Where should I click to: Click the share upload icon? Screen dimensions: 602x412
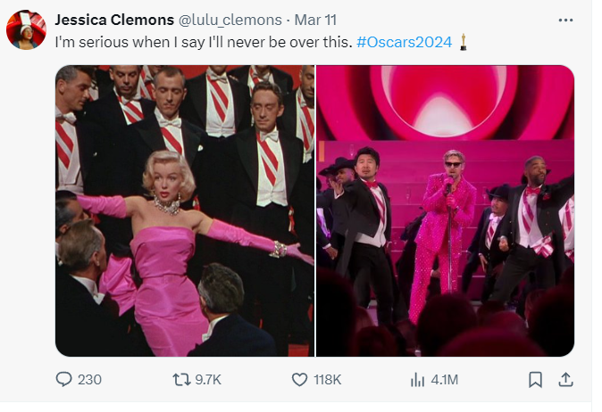coord(564,380)
